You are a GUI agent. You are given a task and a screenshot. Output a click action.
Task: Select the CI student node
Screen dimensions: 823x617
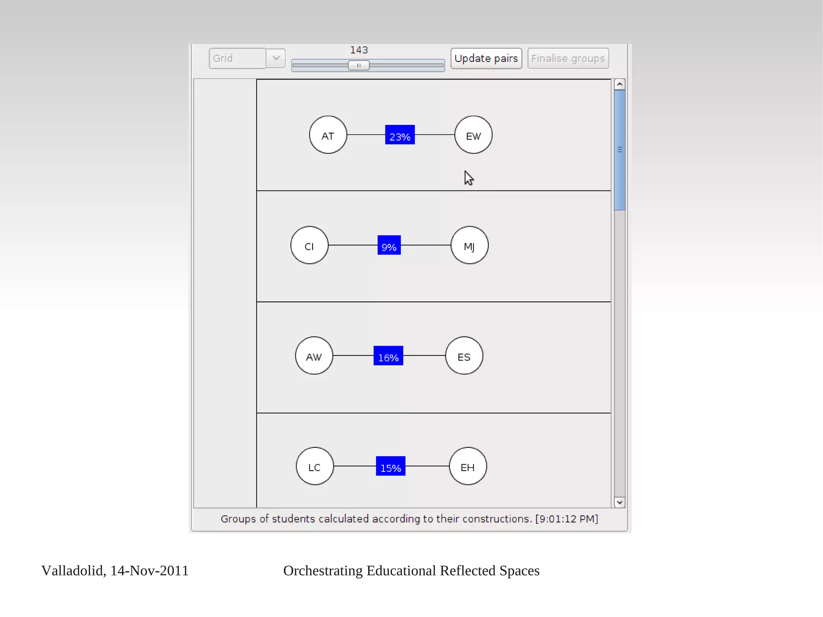click(x=309, y=245)
